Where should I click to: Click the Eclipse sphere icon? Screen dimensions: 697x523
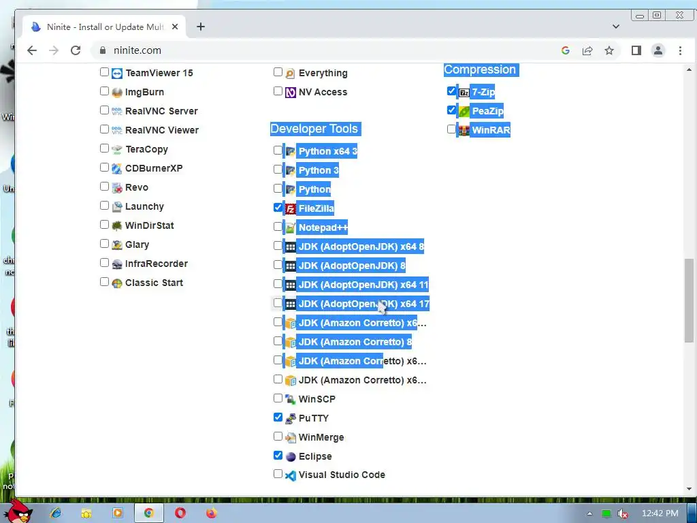[x=290, y=457]
